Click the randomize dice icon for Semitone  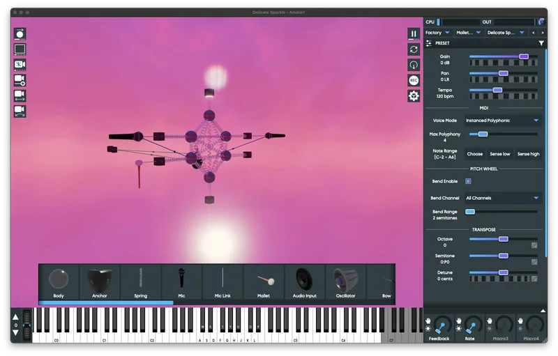tap(534, 262)
